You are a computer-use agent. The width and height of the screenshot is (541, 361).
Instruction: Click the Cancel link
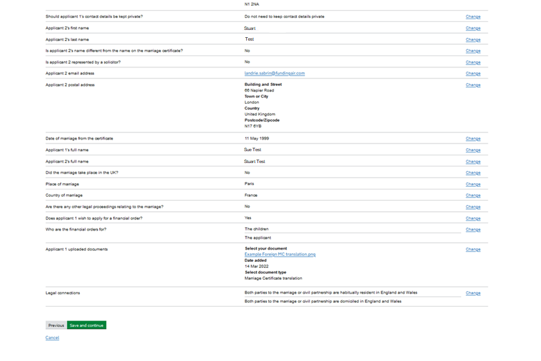(x=52, y=338)
